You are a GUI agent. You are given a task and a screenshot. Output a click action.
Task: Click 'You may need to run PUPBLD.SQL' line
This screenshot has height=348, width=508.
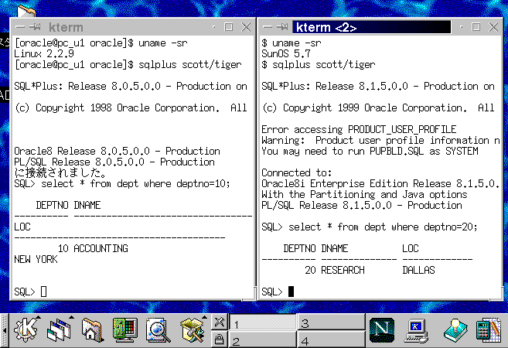point(370,152)
